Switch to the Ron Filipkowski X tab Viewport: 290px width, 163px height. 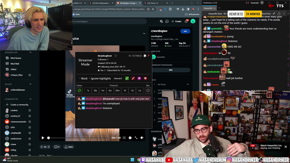(101, 3)
